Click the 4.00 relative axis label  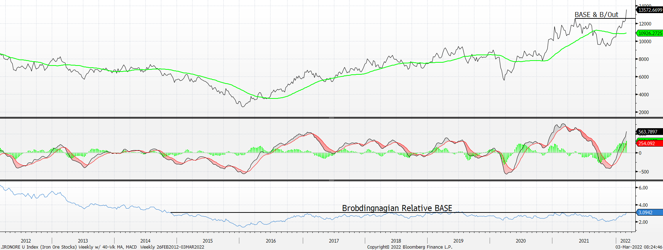(643, 205)
